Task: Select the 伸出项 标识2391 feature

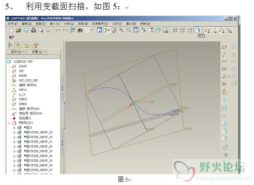Action: [x=30, y=113]
